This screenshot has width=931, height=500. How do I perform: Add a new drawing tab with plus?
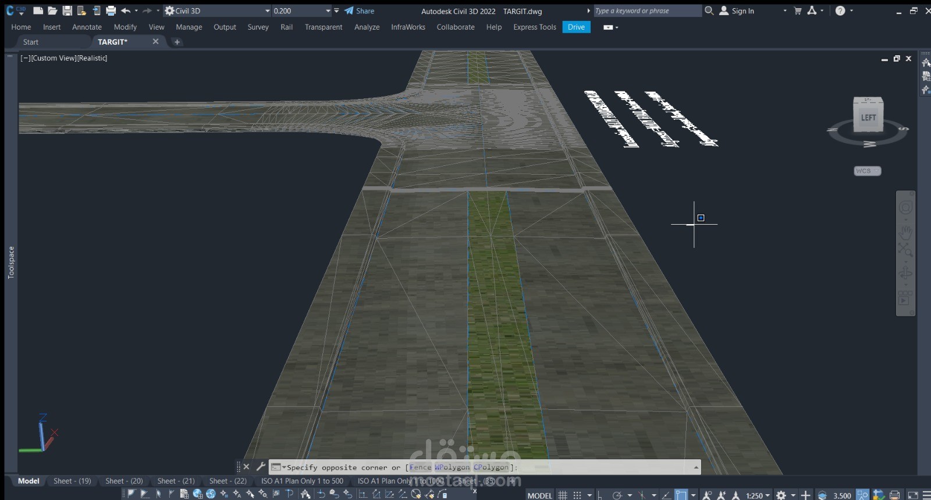tap(177, 42)
